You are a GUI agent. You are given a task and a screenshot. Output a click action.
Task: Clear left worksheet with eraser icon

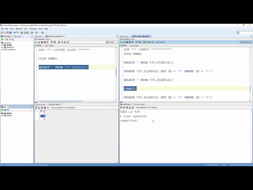click(65, 42)
